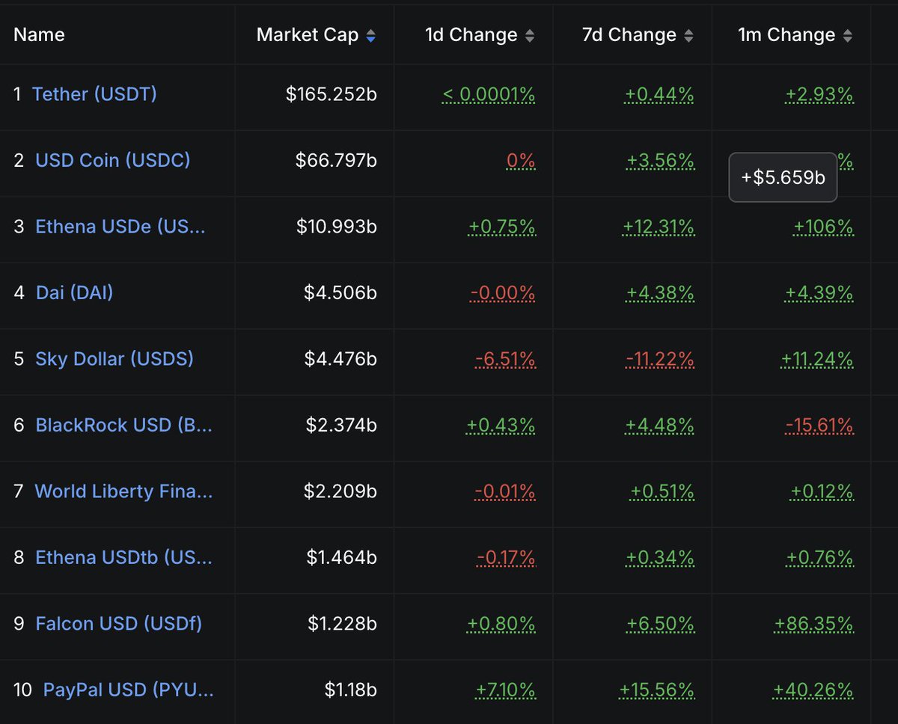Screen dimensions: 898x724
Task: Click the Name column header
Action: pyautogui.click(x=39, y=35)
